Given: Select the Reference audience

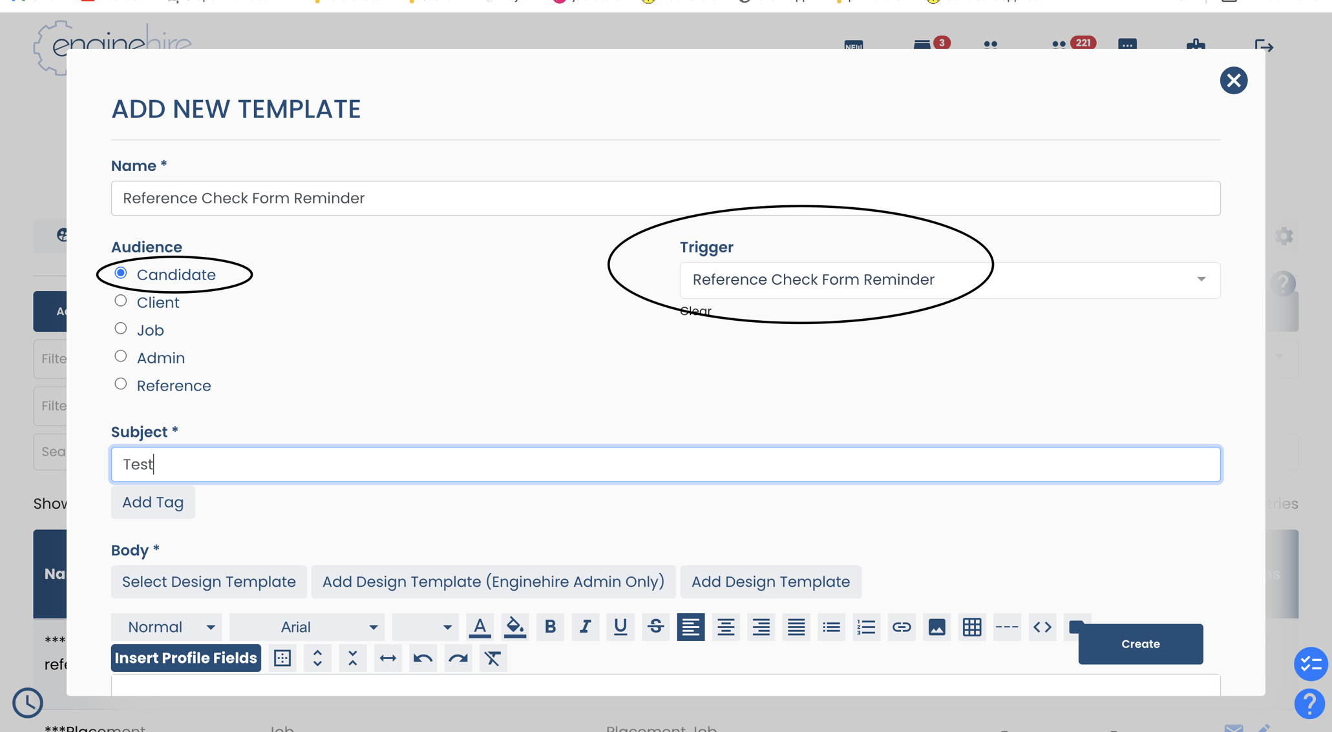Looking at the screenshot, I should 120,383.
